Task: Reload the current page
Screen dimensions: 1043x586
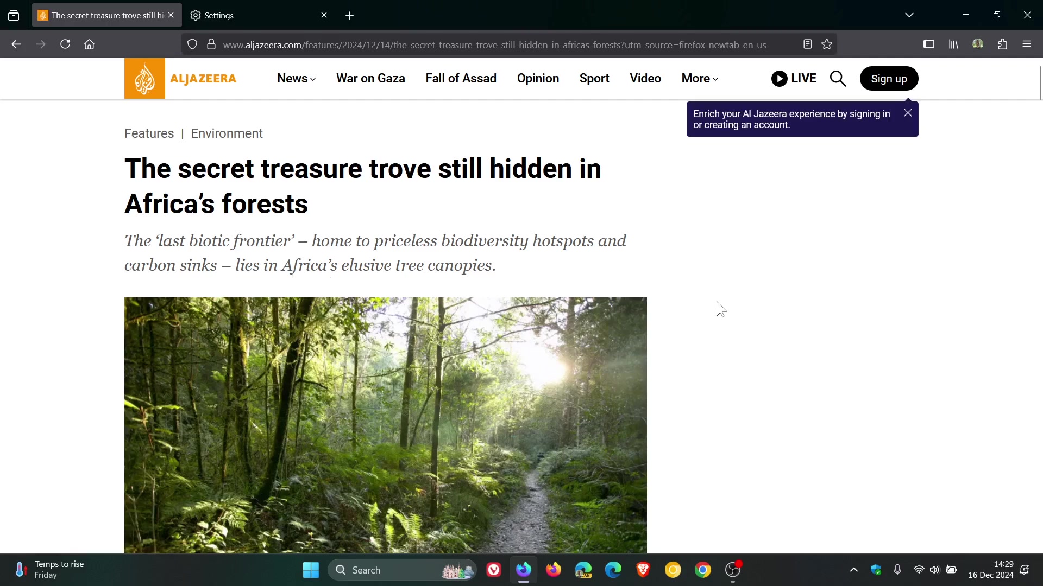Action: point(65,44)
